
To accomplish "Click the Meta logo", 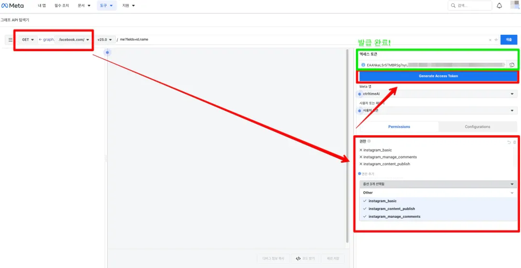I will 13,6.
